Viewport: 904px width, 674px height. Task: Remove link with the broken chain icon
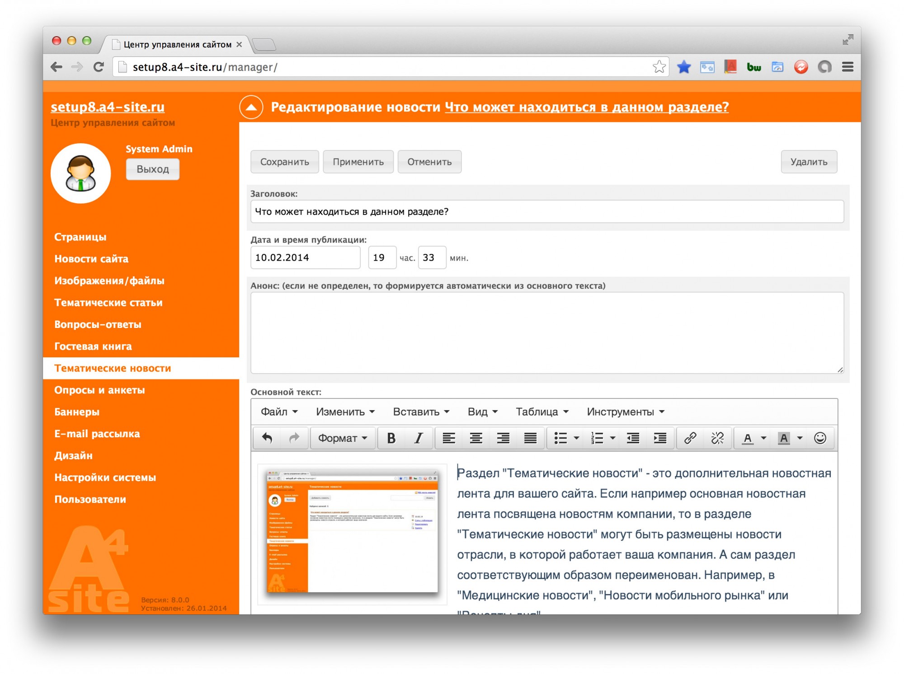717,438
